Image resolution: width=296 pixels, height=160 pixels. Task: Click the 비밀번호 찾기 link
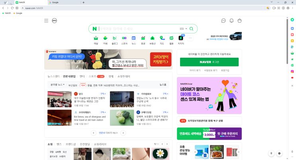pos(211,70)
